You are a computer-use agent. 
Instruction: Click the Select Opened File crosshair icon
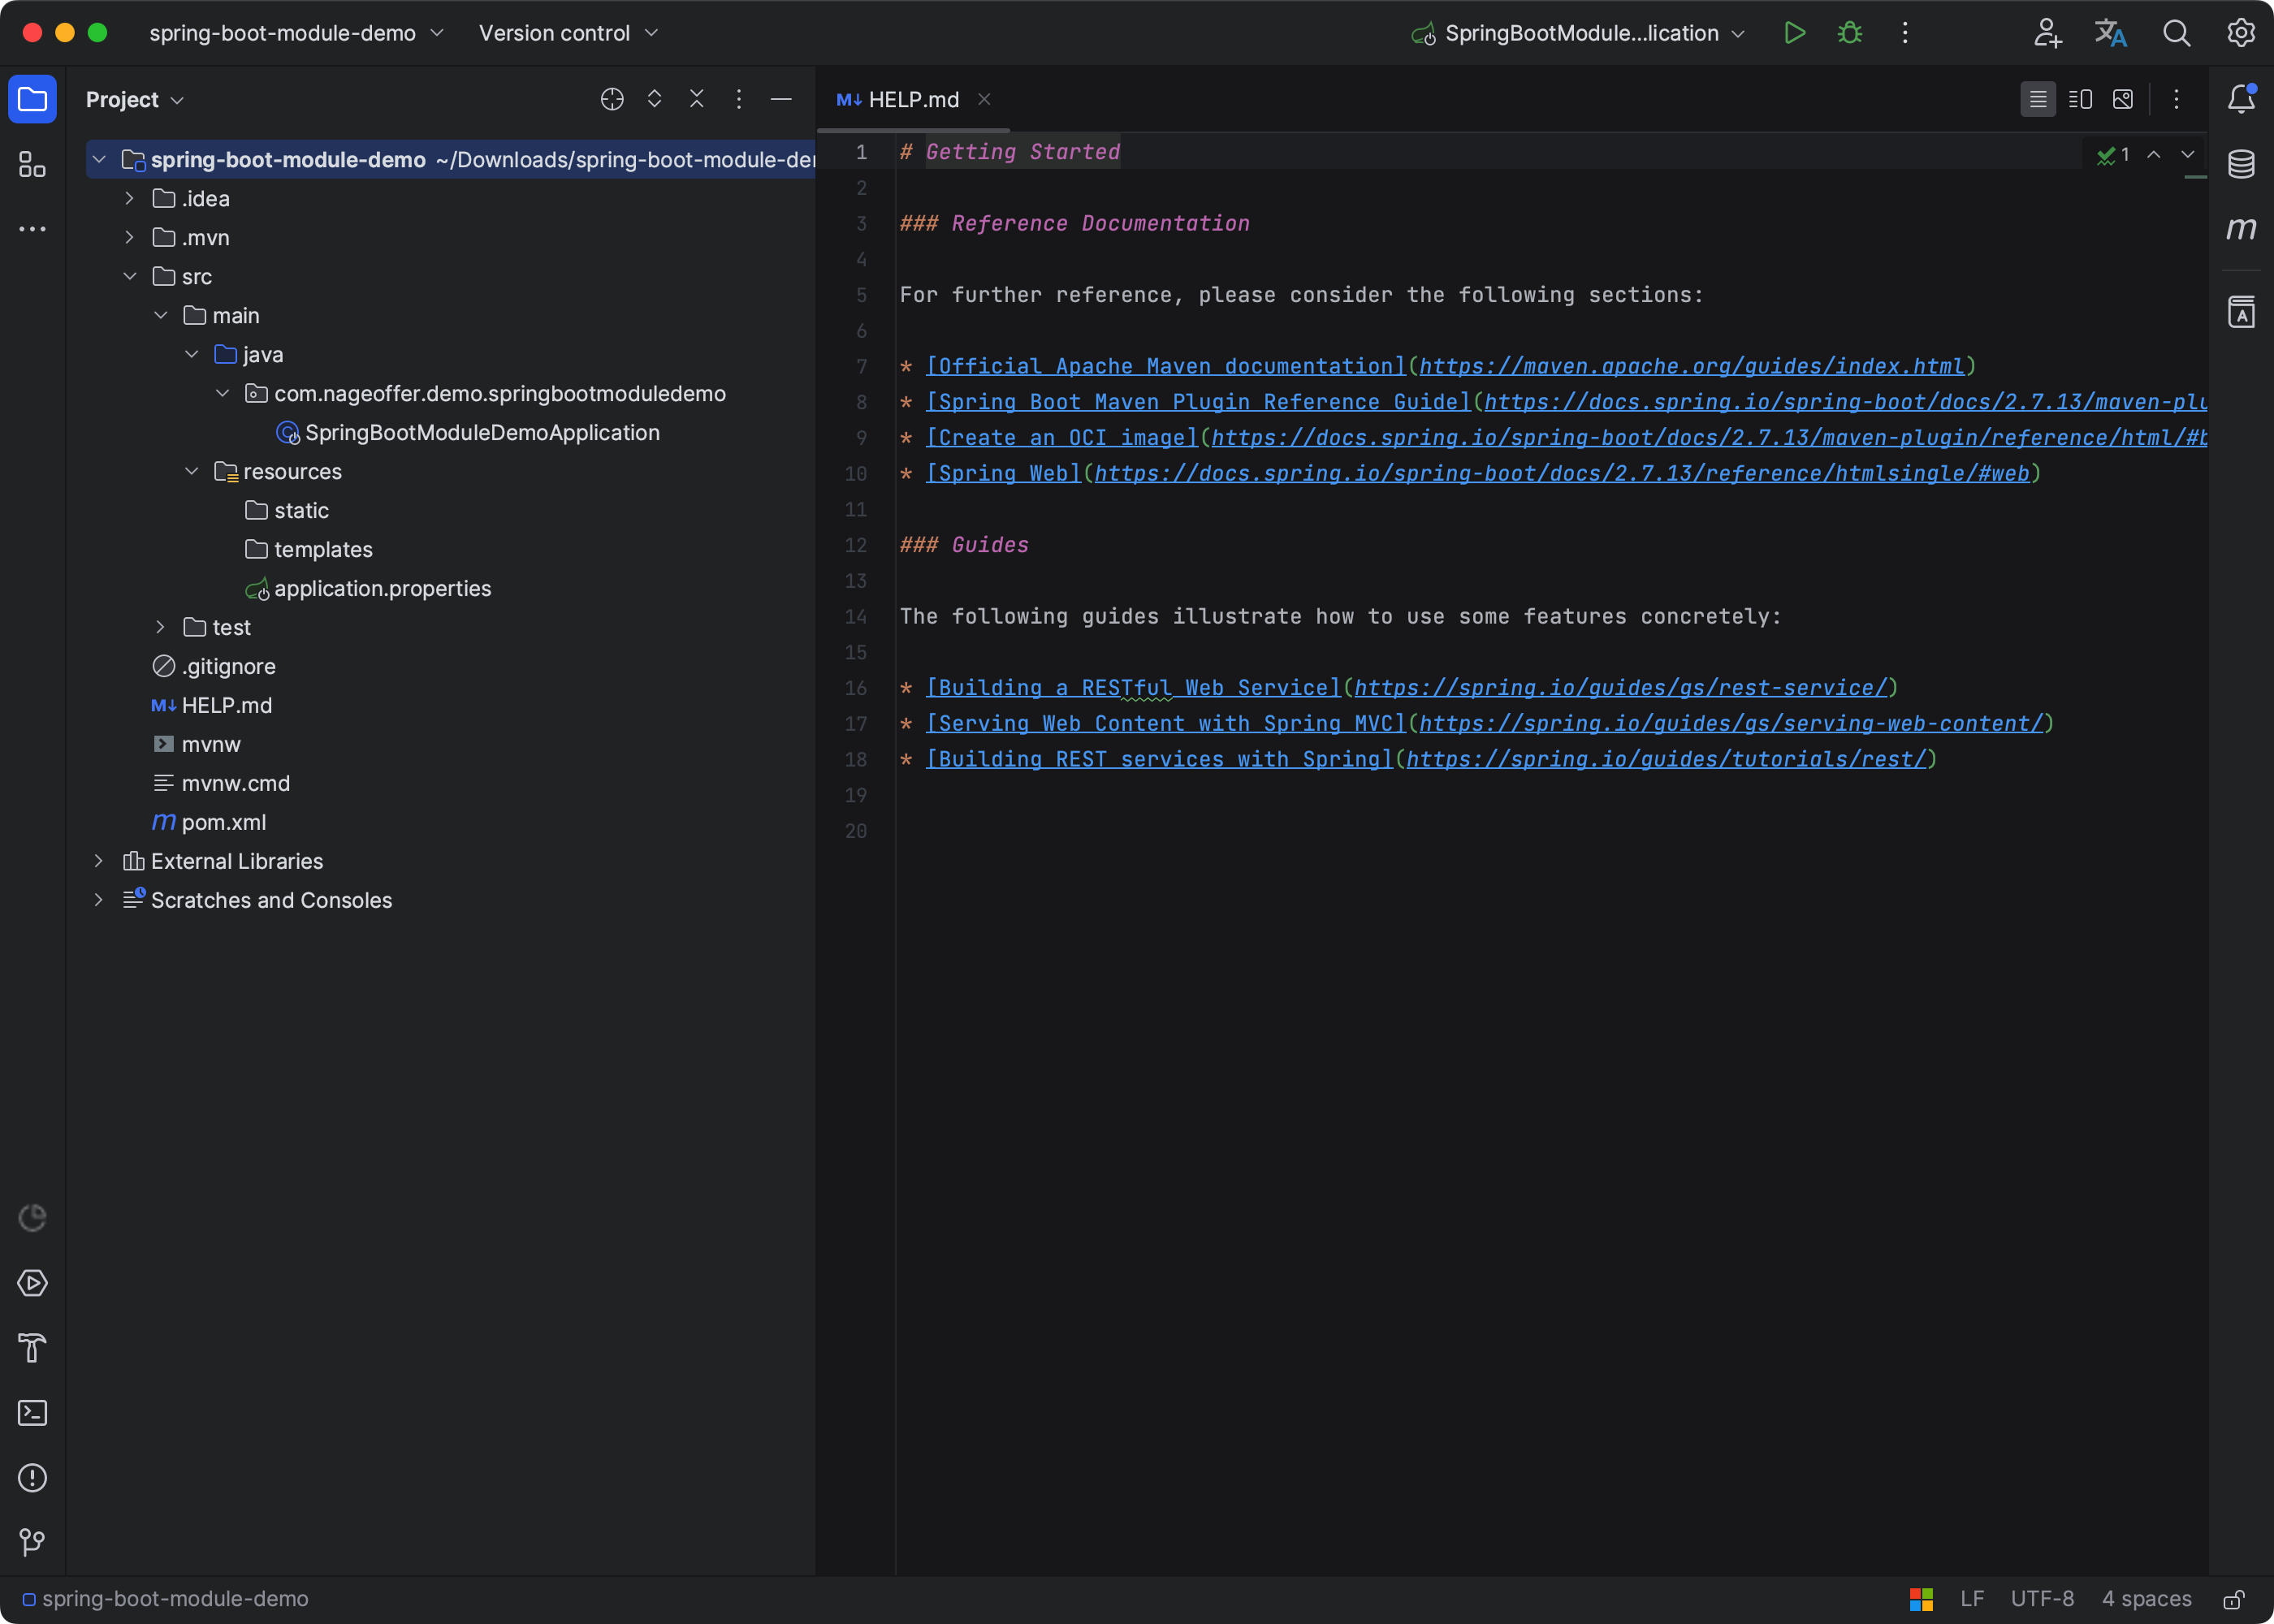click(612, 99)
